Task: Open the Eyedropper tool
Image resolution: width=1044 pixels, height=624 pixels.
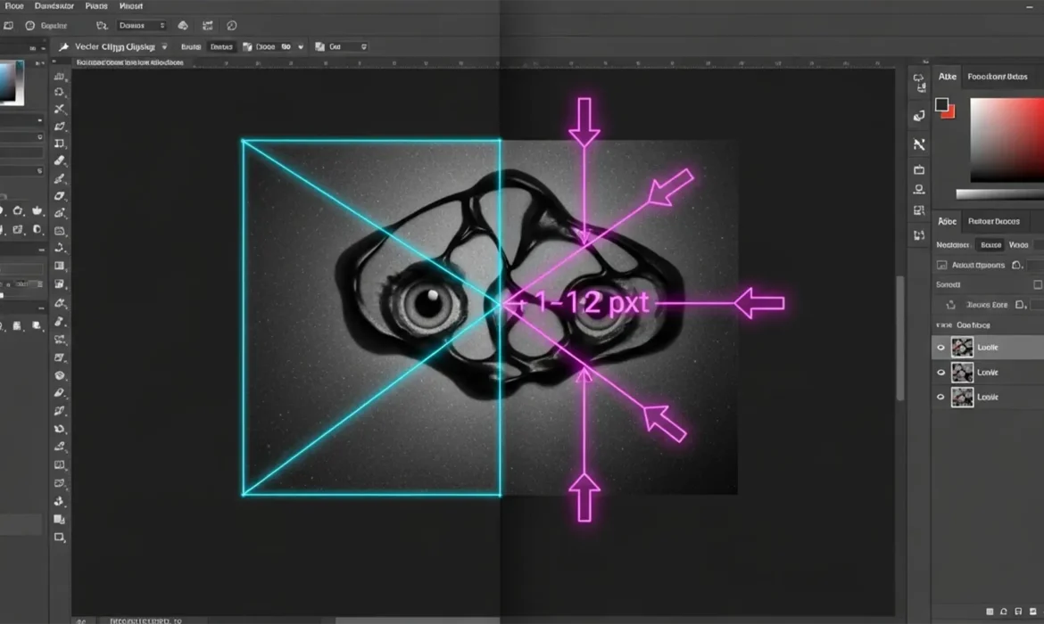Action: coord(60,162)
